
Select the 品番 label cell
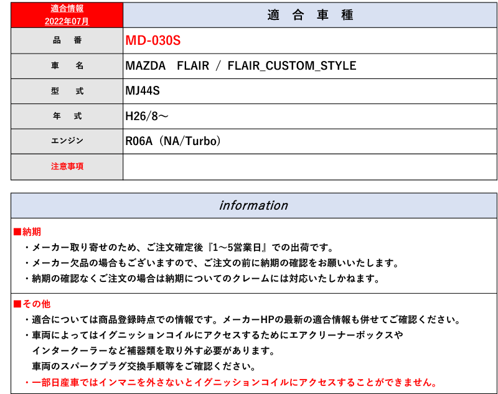[x=67, y=40]
